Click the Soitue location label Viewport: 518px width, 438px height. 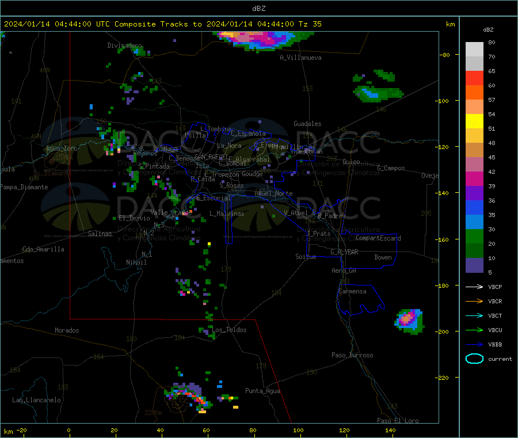[x=306, y=257]
